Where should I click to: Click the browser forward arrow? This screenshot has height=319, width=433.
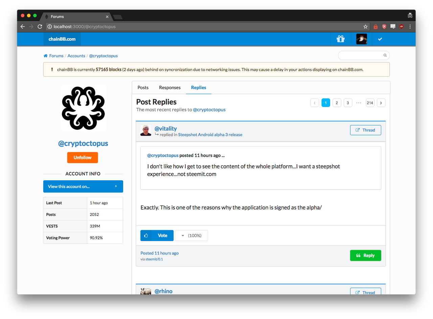pos(31,26)
